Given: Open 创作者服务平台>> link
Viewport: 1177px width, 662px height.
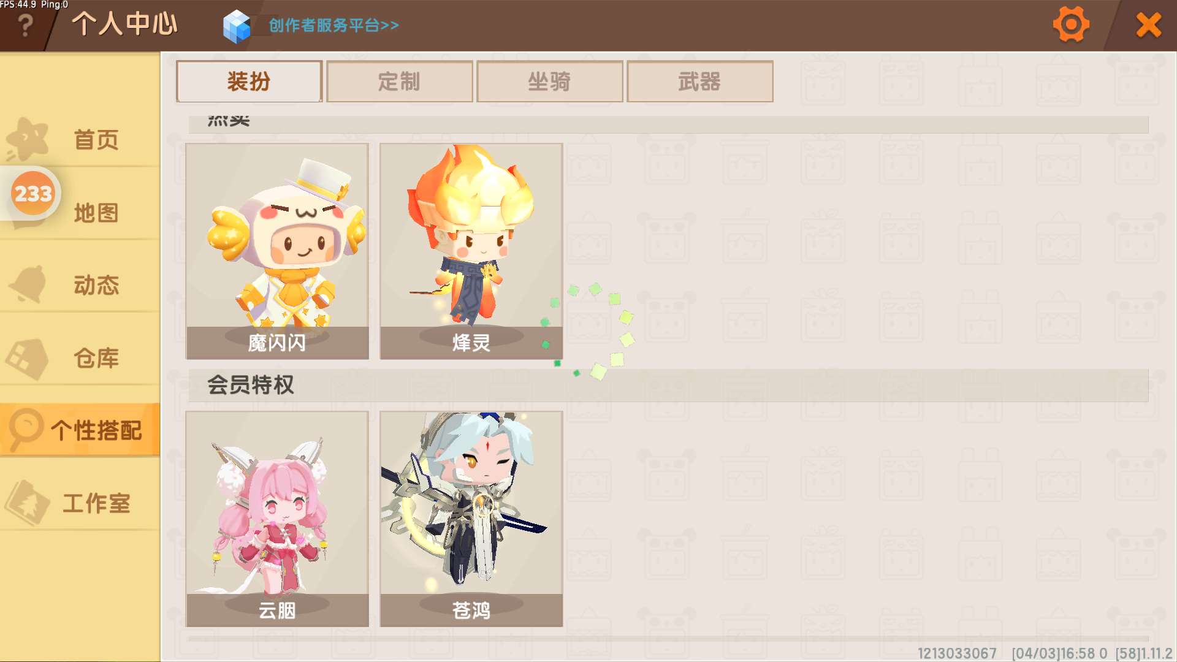Looking at the screenshot, I should (334, 26).
